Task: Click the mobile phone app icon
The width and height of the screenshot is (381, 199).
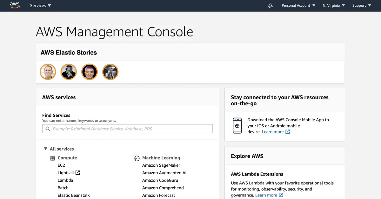Action: 237,126
